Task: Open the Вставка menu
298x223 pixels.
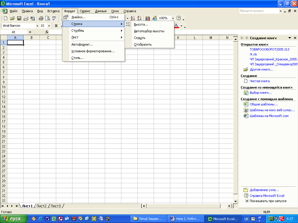Action: pos(54,11)
